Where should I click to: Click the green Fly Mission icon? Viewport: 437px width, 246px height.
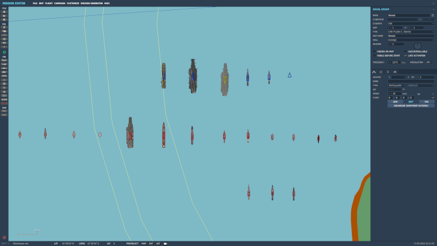click(x=4, y=52)
